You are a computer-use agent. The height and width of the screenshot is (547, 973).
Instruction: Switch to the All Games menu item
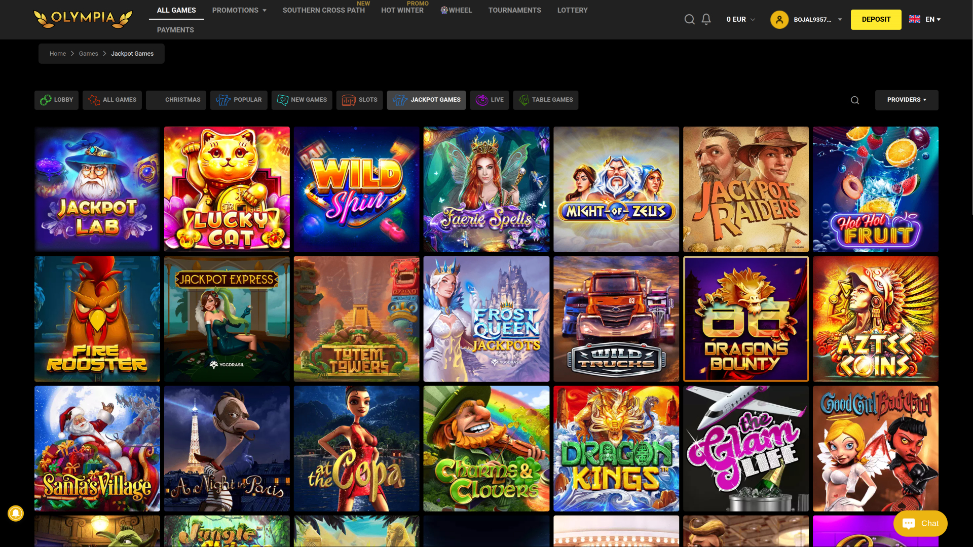176,10
